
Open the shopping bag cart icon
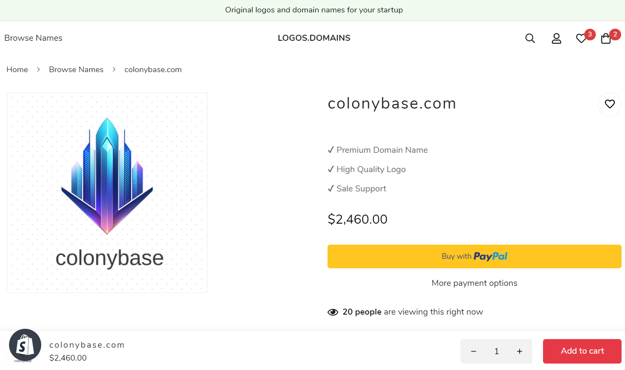606,39
